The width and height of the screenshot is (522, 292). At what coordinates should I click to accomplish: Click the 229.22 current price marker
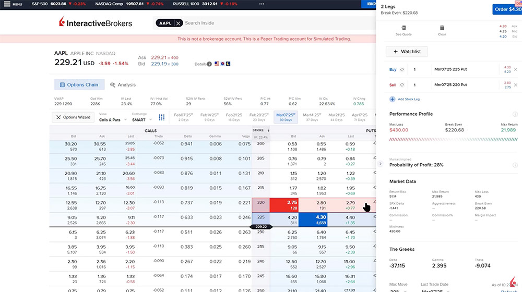coord(261,226)
